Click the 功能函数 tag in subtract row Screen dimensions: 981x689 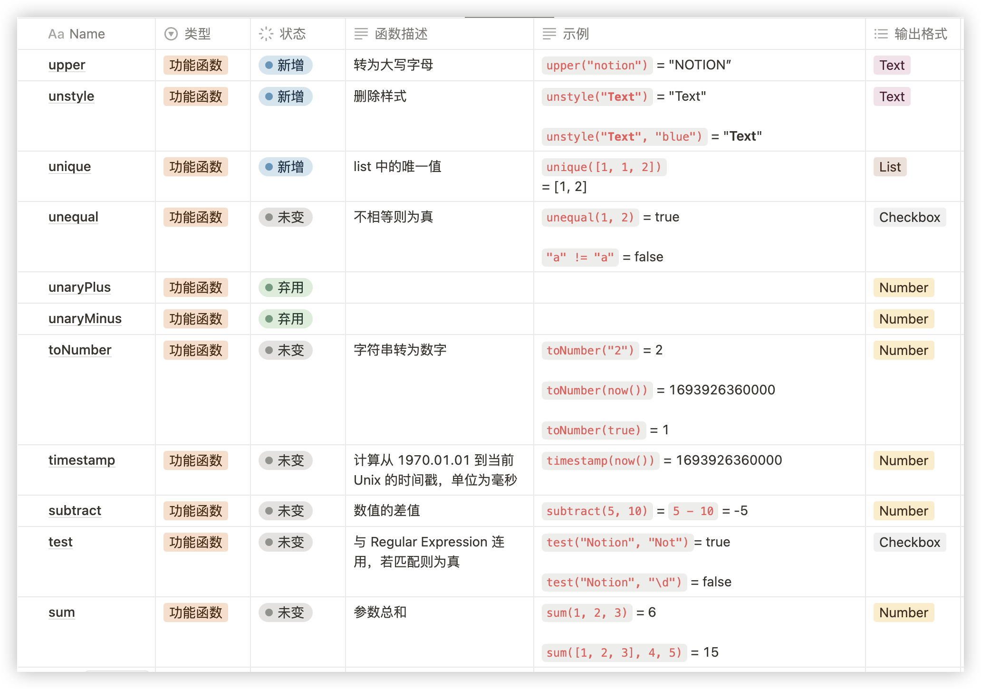[196, 511]
